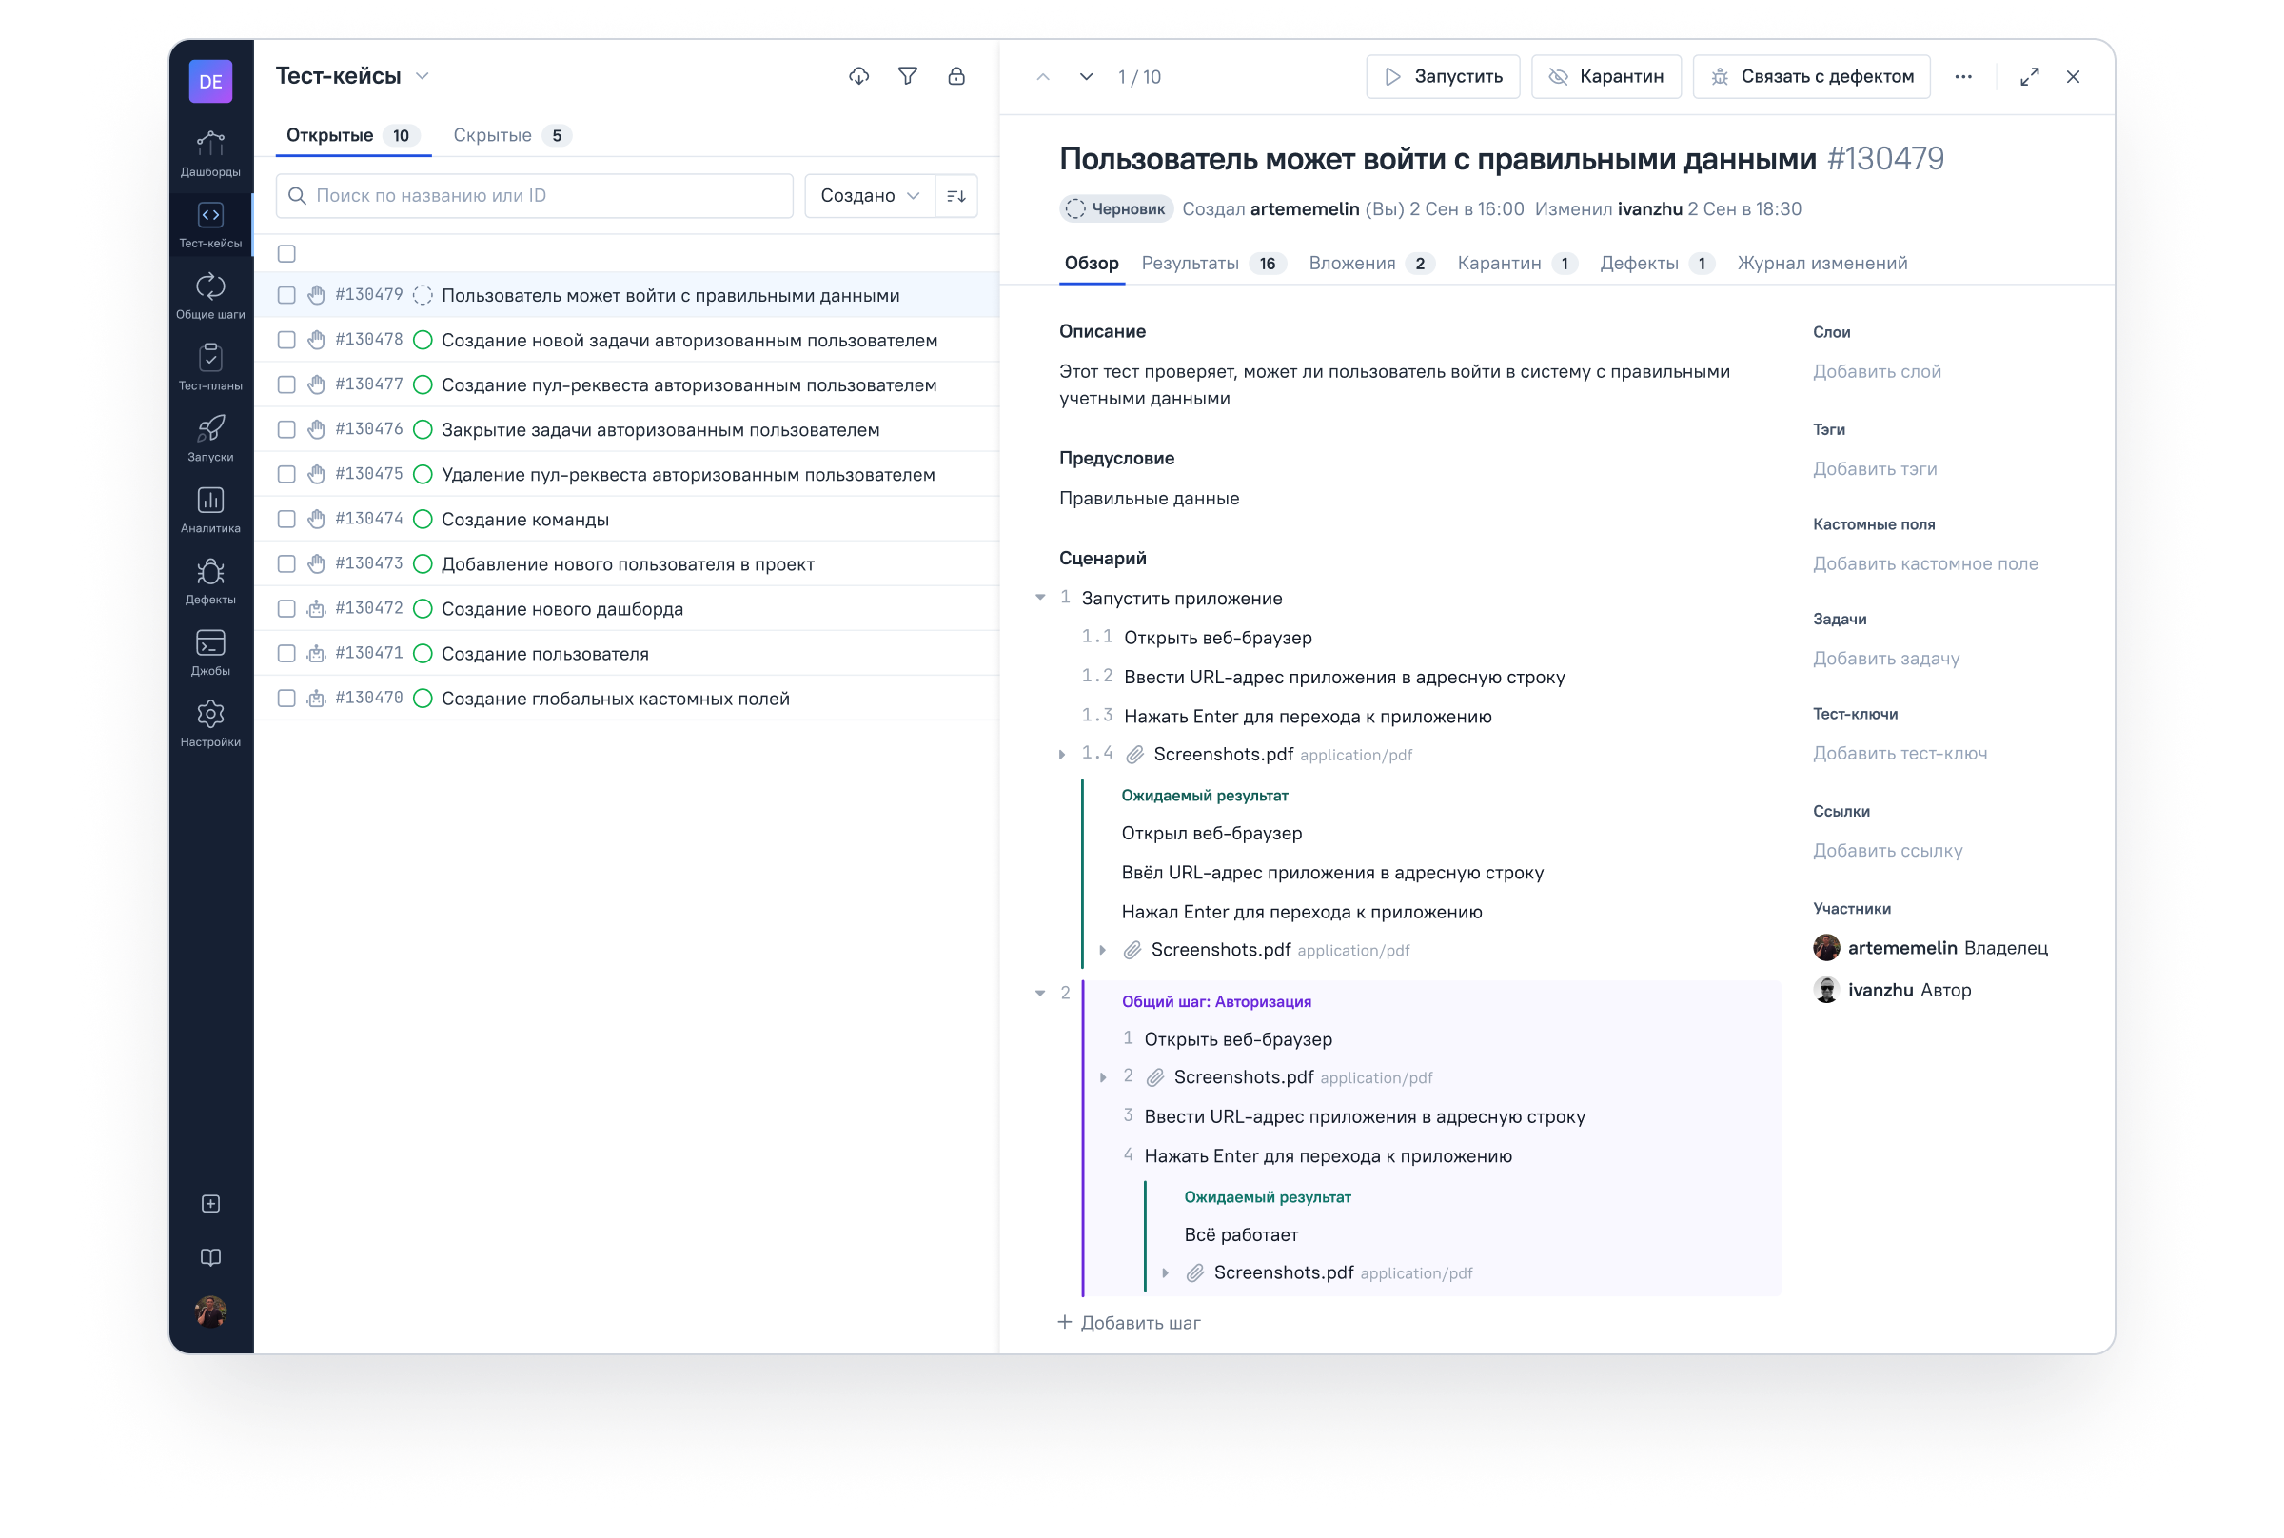Open Тест-кейсы title dropdown chevron
Viewport: 2284px width, 1538px height.
click(x=423, y=76)
